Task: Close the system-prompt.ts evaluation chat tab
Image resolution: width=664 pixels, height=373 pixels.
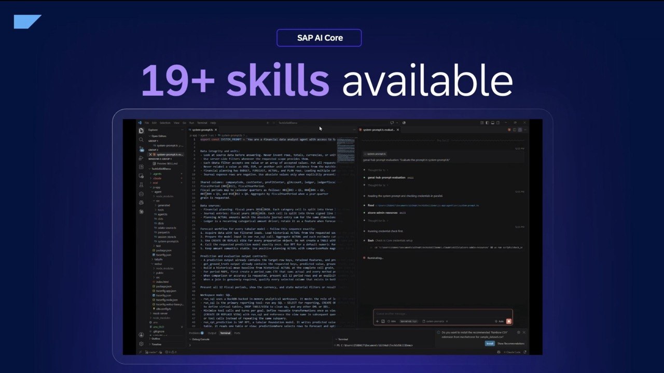Action: (x=398, y=130)
